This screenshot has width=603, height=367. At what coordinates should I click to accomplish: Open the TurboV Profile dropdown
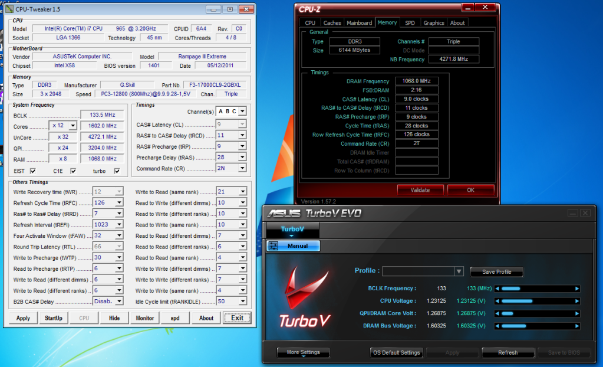pos(459,271)
